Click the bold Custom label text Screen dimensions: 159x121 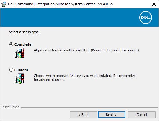[21, 70]
